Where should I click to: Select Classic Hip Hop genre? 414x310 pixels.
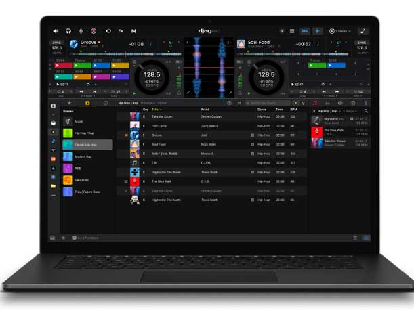(x=87, y=145)
